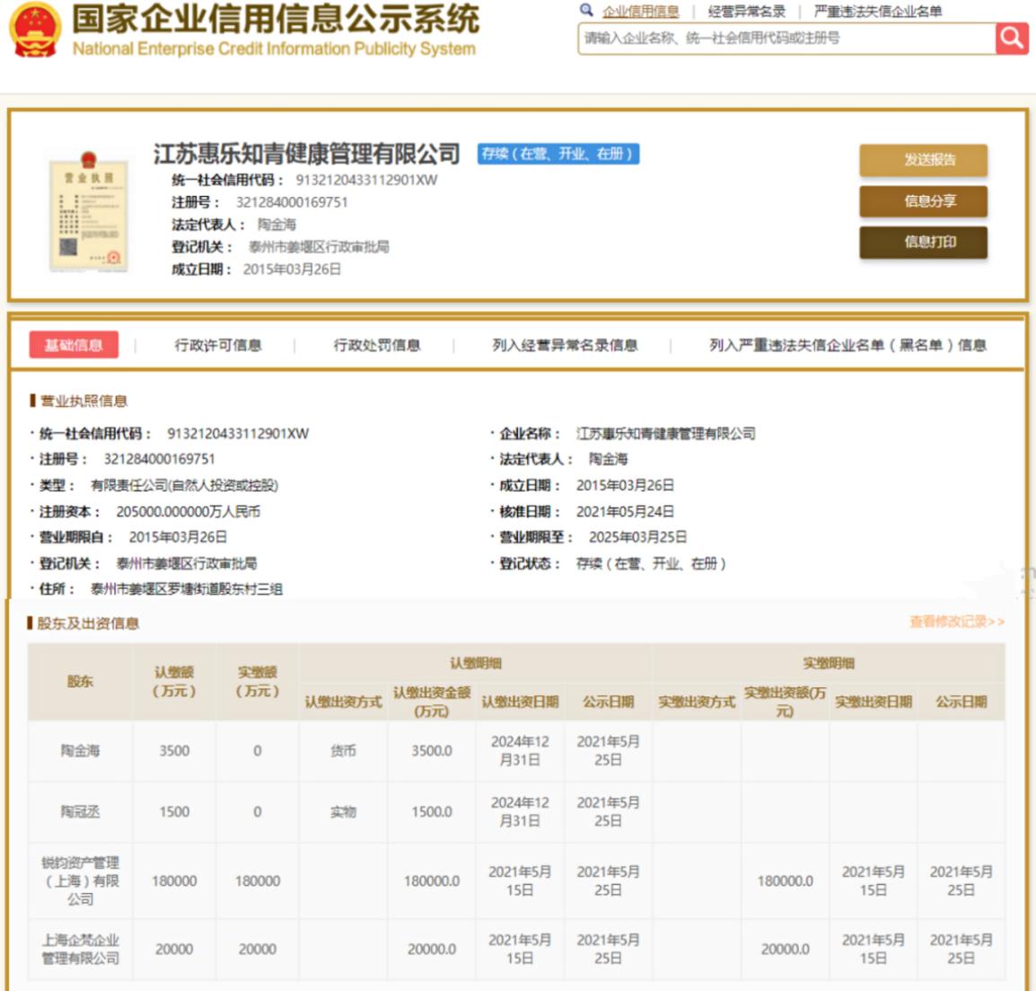Switch to the 行政许可信息 tab

[x=218, y=345]
